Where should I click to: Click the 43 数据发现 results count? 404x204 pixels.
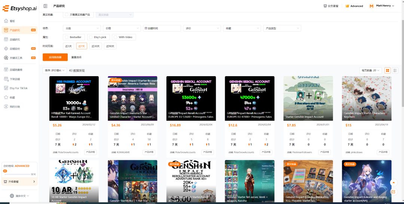pos(77,71)
